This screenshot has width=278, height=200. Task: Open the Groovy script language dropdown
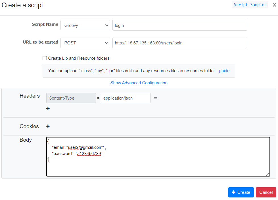[x=85, y=25]
